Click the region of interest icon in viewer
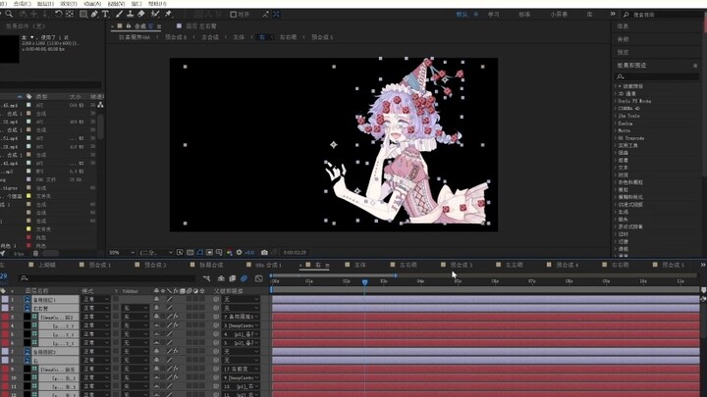 click(x=209, y=253)
